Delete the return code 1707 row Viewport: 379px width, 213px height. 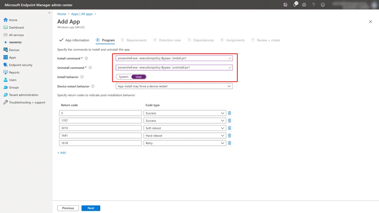click(230, 121)
